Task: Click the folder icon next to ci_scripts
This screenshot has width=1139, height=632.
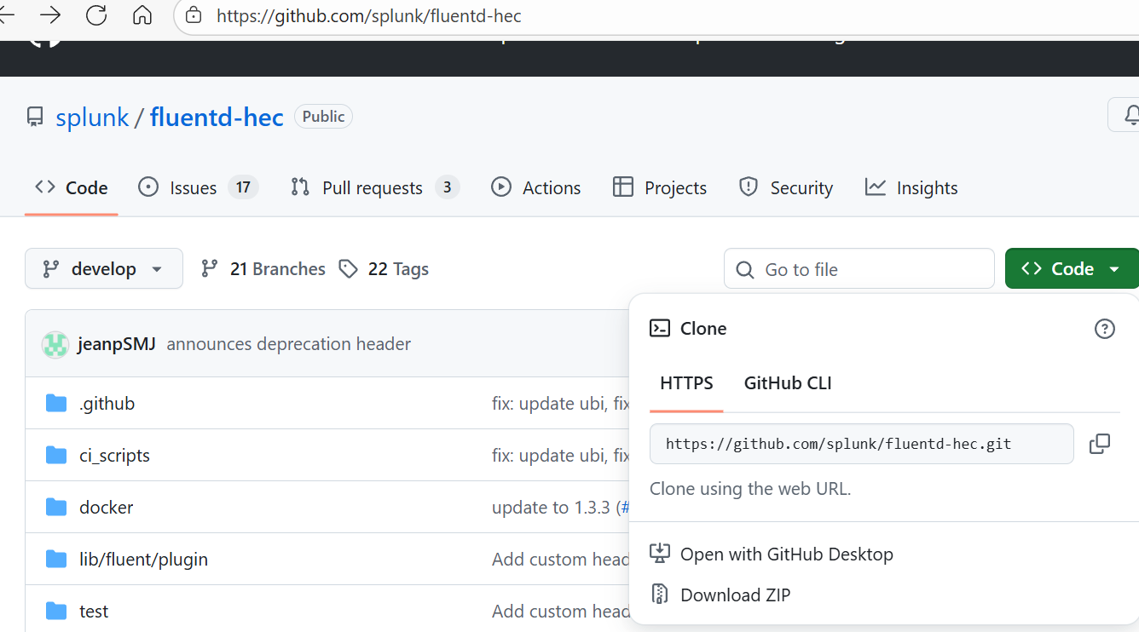Action: [56, 455]
